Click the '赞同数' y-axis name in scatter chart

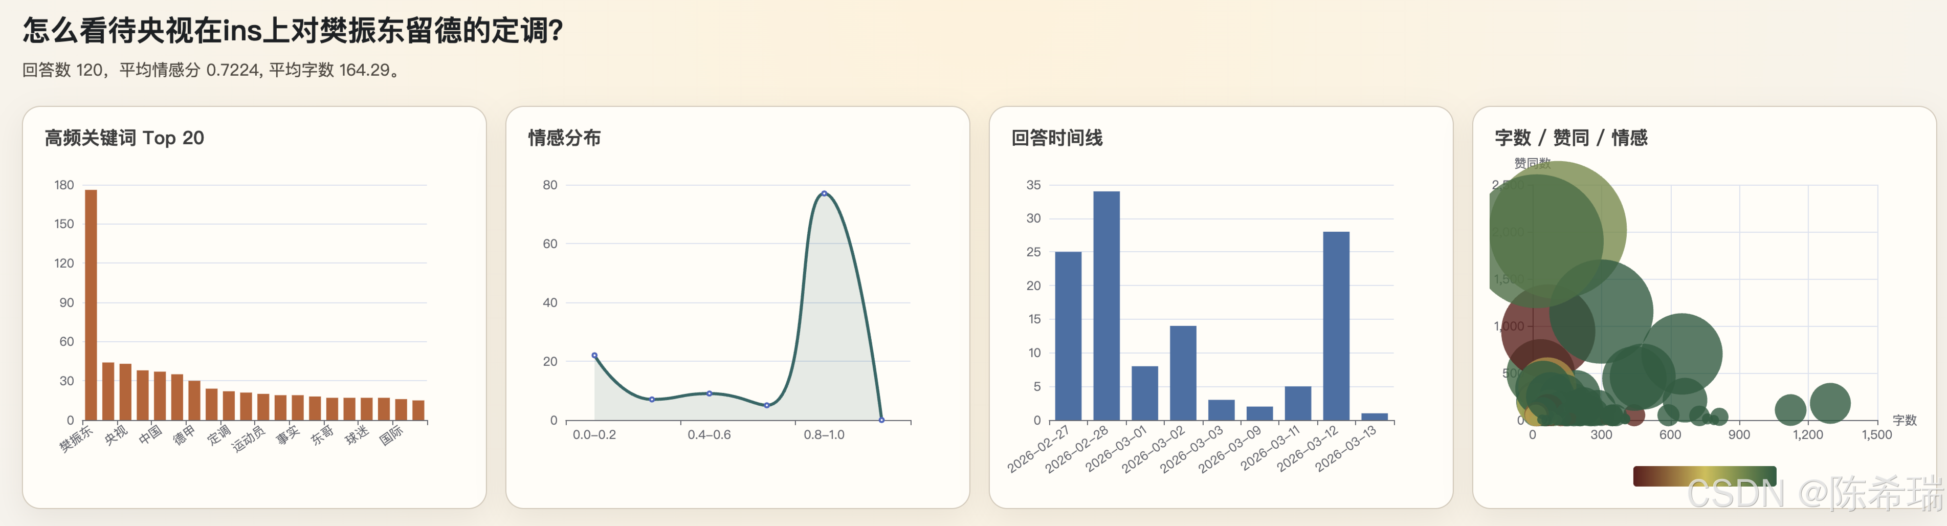coord(1532,163)
